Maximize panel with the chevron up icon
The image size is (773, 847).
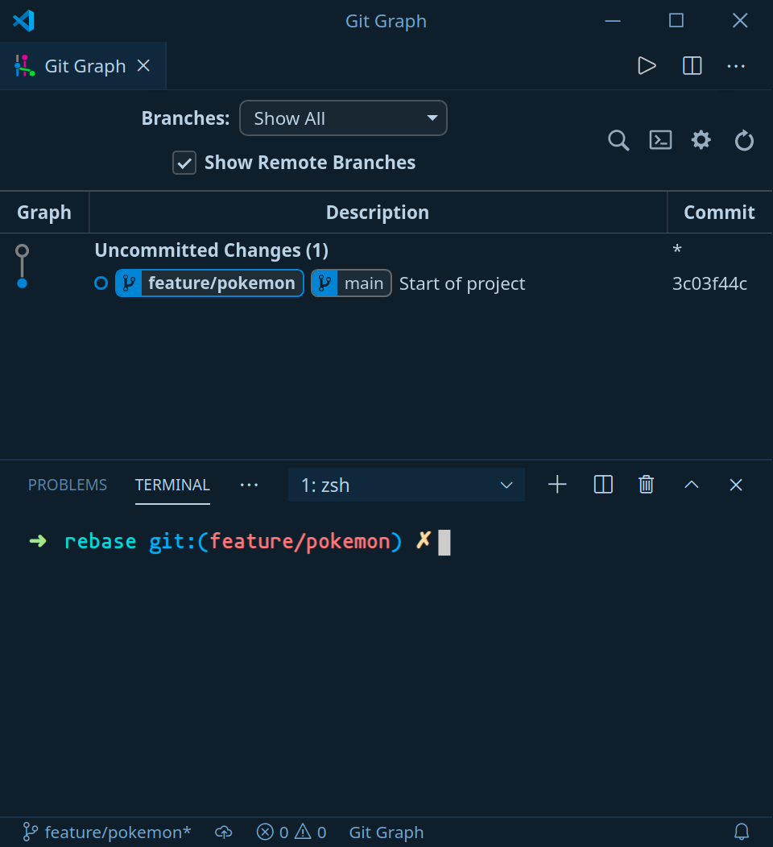[692, 485]
